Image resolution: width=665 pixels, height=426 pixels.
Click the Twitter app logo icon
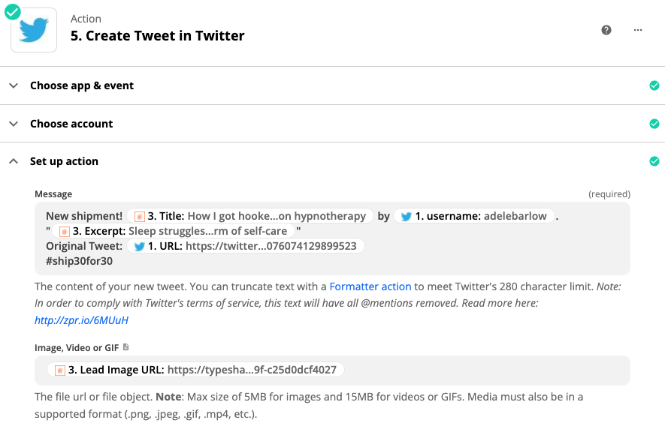(x=34, y=30)
